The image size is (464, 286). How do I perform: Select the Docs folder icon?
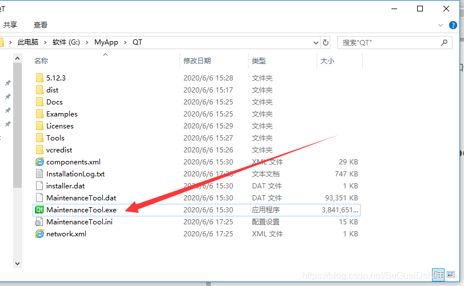click(x=39, y=102)
